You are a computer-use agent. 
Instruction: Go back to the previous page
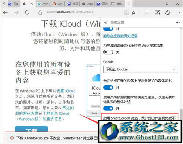[x=5, y=12]
